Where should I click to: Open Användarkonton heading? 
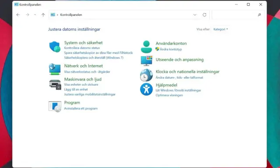[x=171, y=43]
